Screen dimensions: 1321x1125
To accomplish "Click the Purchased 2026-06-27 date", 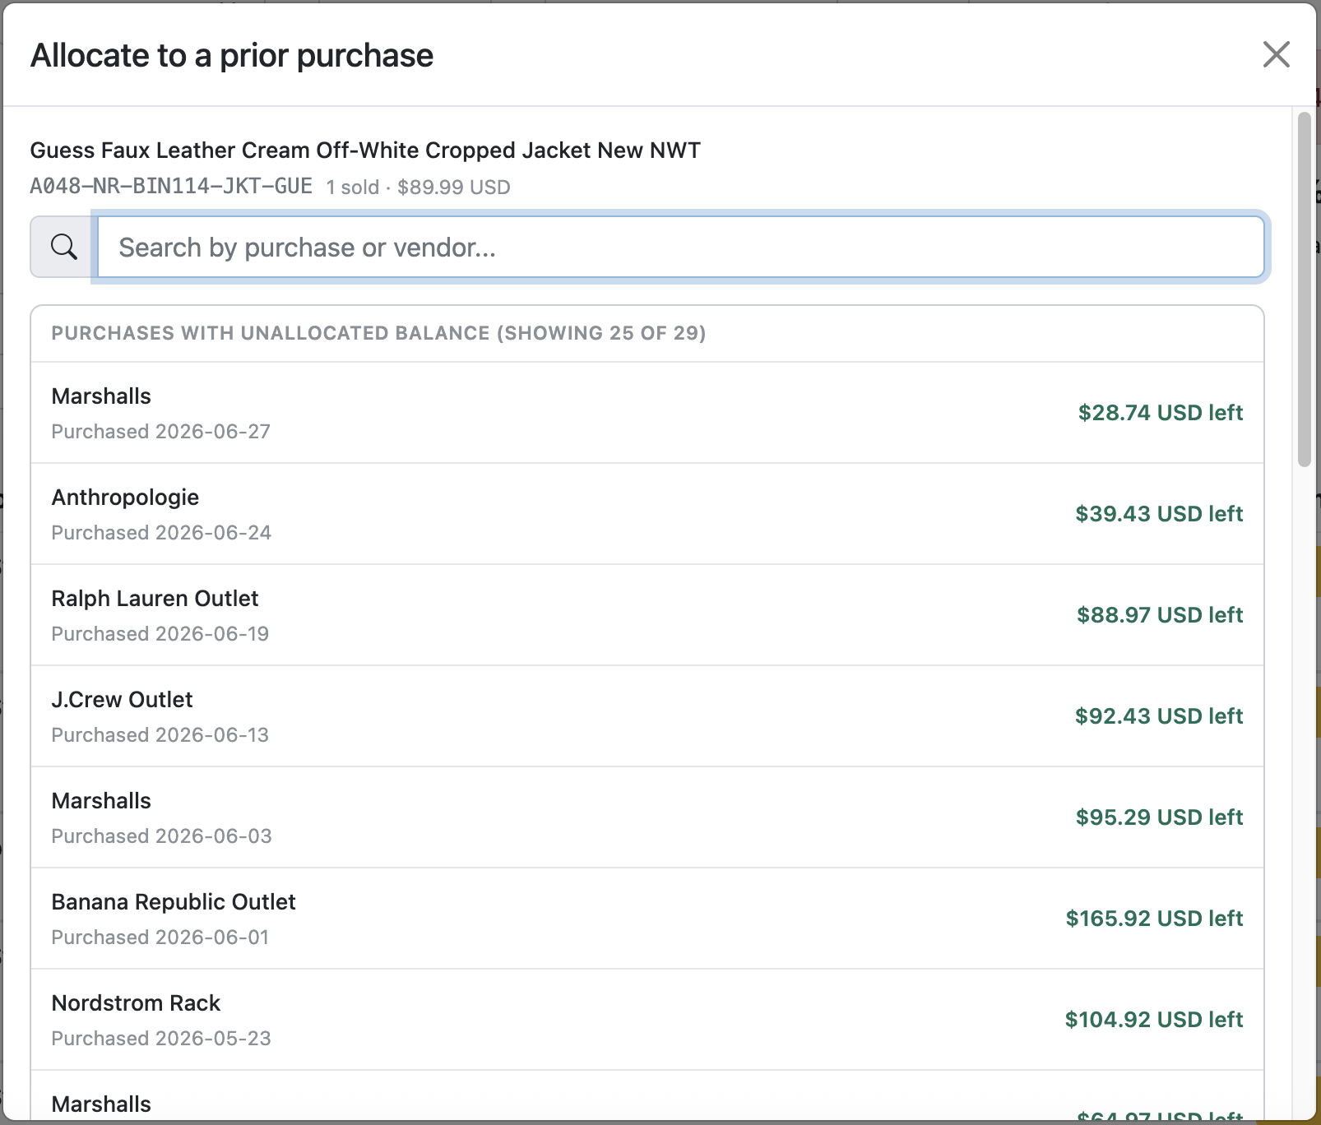I will [161, 432].
